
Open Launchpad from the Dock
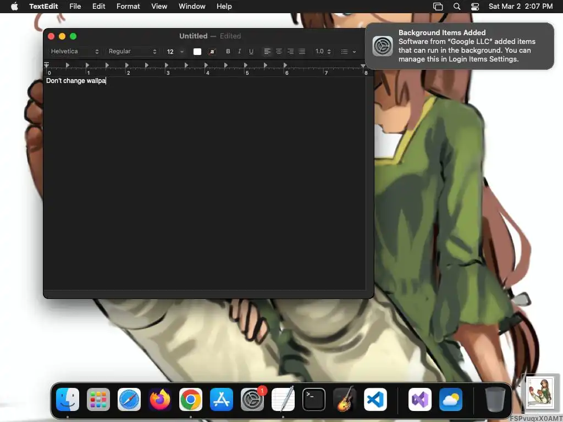98,399
